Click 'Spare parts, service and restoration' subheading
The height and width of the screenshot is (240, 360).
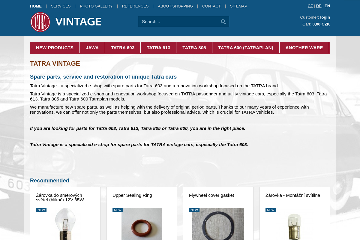click(x=103, y=77)
